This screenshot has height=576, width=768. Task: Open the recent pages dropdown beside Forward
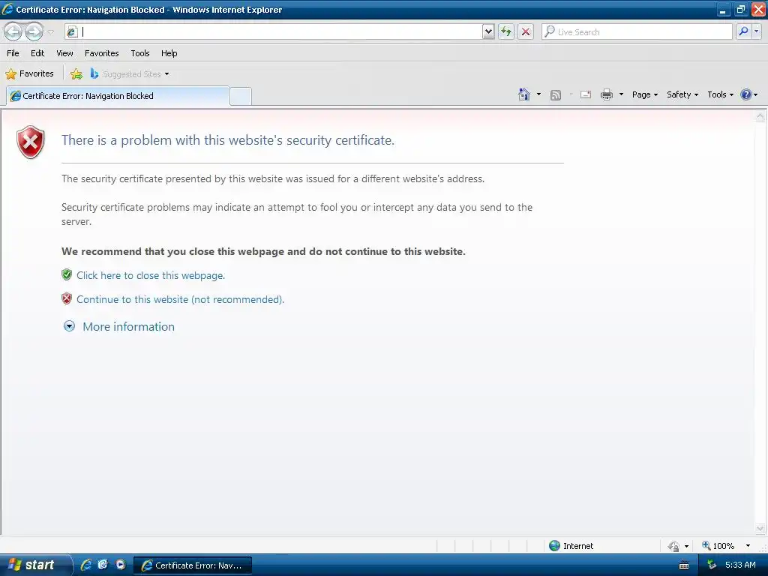click(x=50, y=32)
